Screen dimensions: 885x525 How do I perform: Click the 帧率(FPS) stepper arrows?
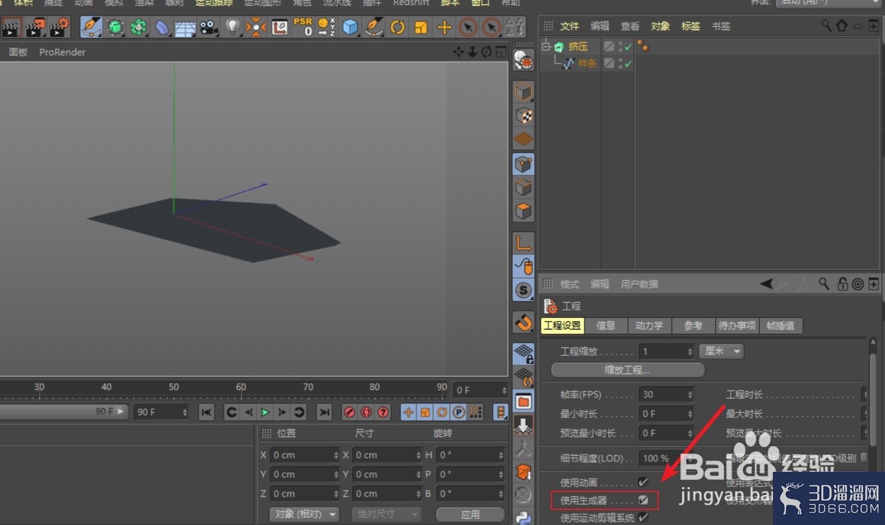click(690, 394)
